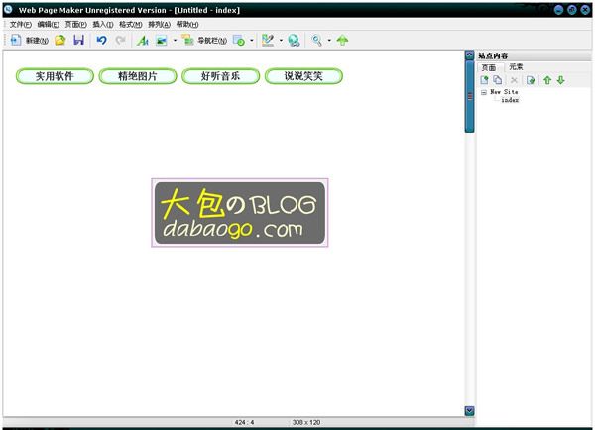Save the page with the floppy disk icon
This screenshot has width=595, height=430.
[x=78, y=40]
